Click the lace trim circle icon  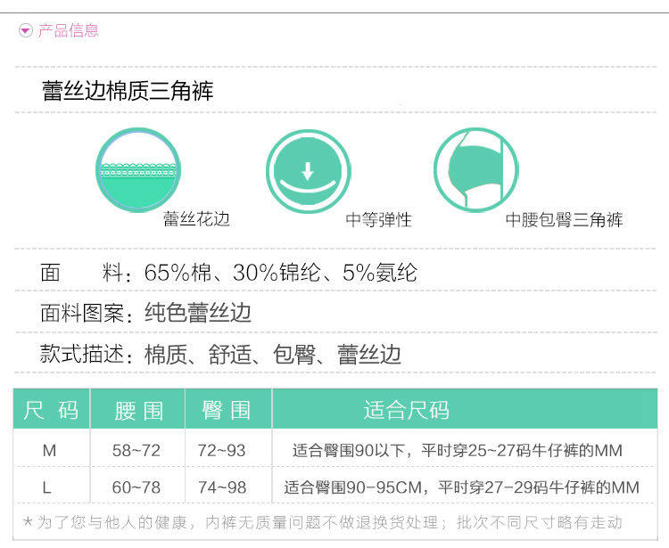click(137, 170)
